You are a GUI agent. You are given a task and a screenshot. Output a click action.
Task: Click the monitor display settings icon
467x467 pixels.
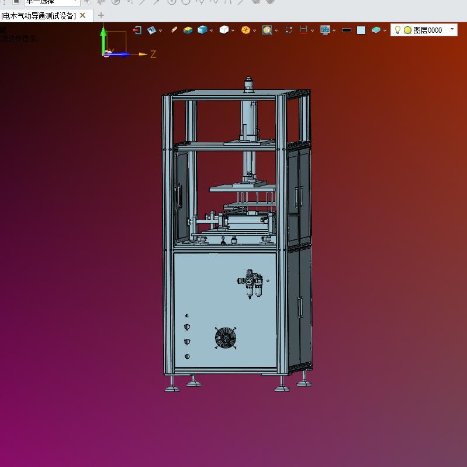point(325,30)
